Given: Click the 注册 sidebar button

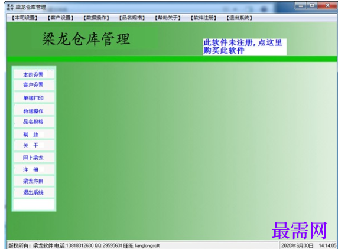Looking at the screenshot, I should click(34, 169).
